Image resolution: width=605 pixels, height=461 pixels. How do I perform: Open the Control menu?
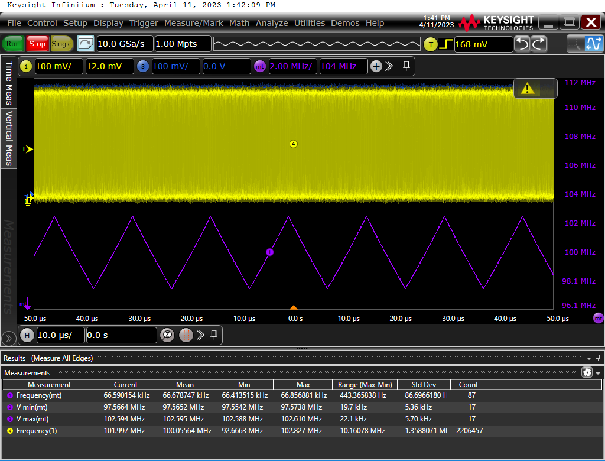tap(42, 23)
